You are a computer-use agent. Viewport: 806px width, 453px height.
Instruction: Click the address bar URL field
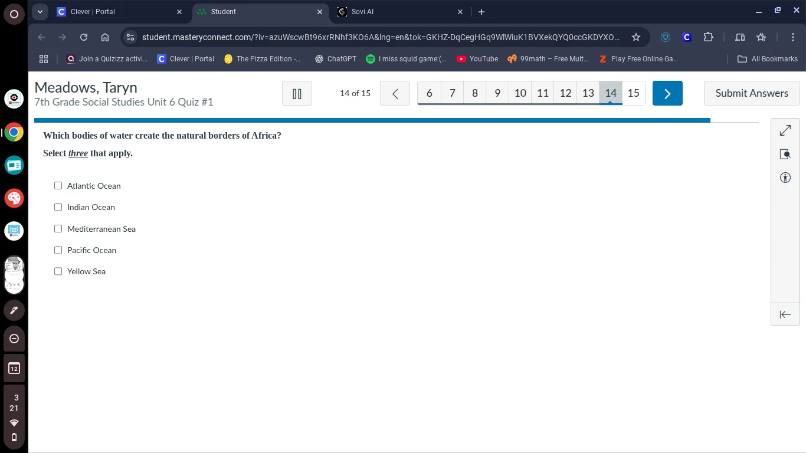pos(381,37)
